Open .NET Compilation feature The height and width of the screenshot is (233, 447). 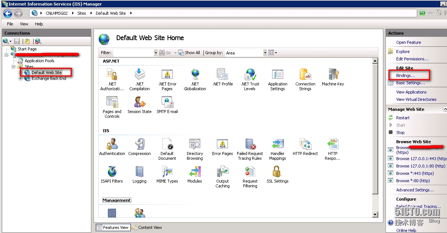point(140,80)
